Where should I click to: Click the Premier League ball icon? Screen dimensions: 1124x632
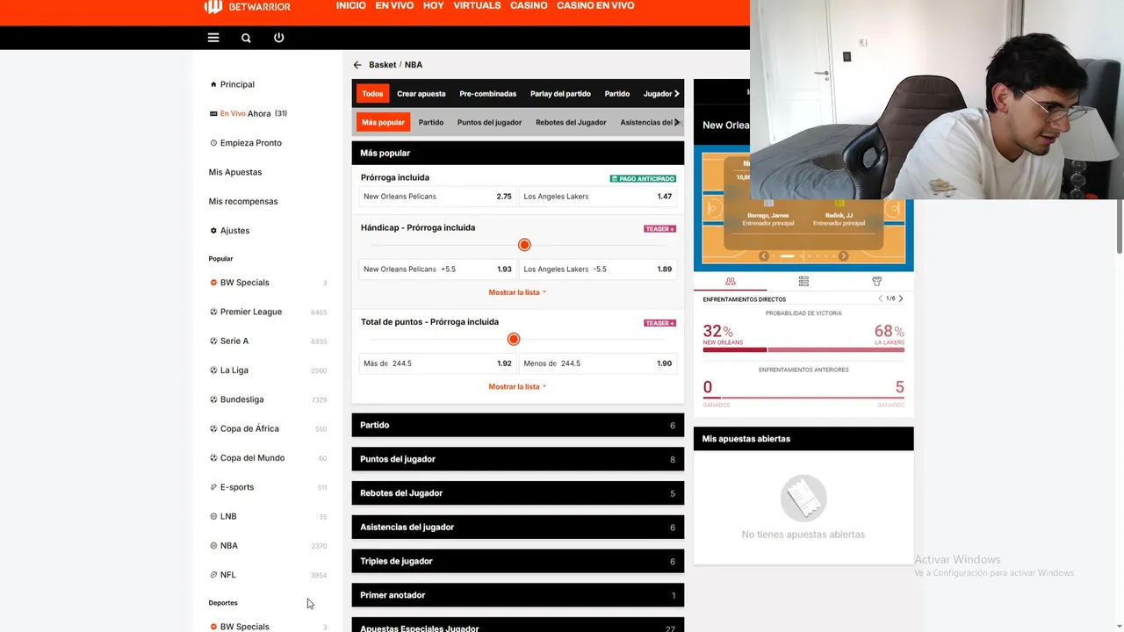click(213, 312)
